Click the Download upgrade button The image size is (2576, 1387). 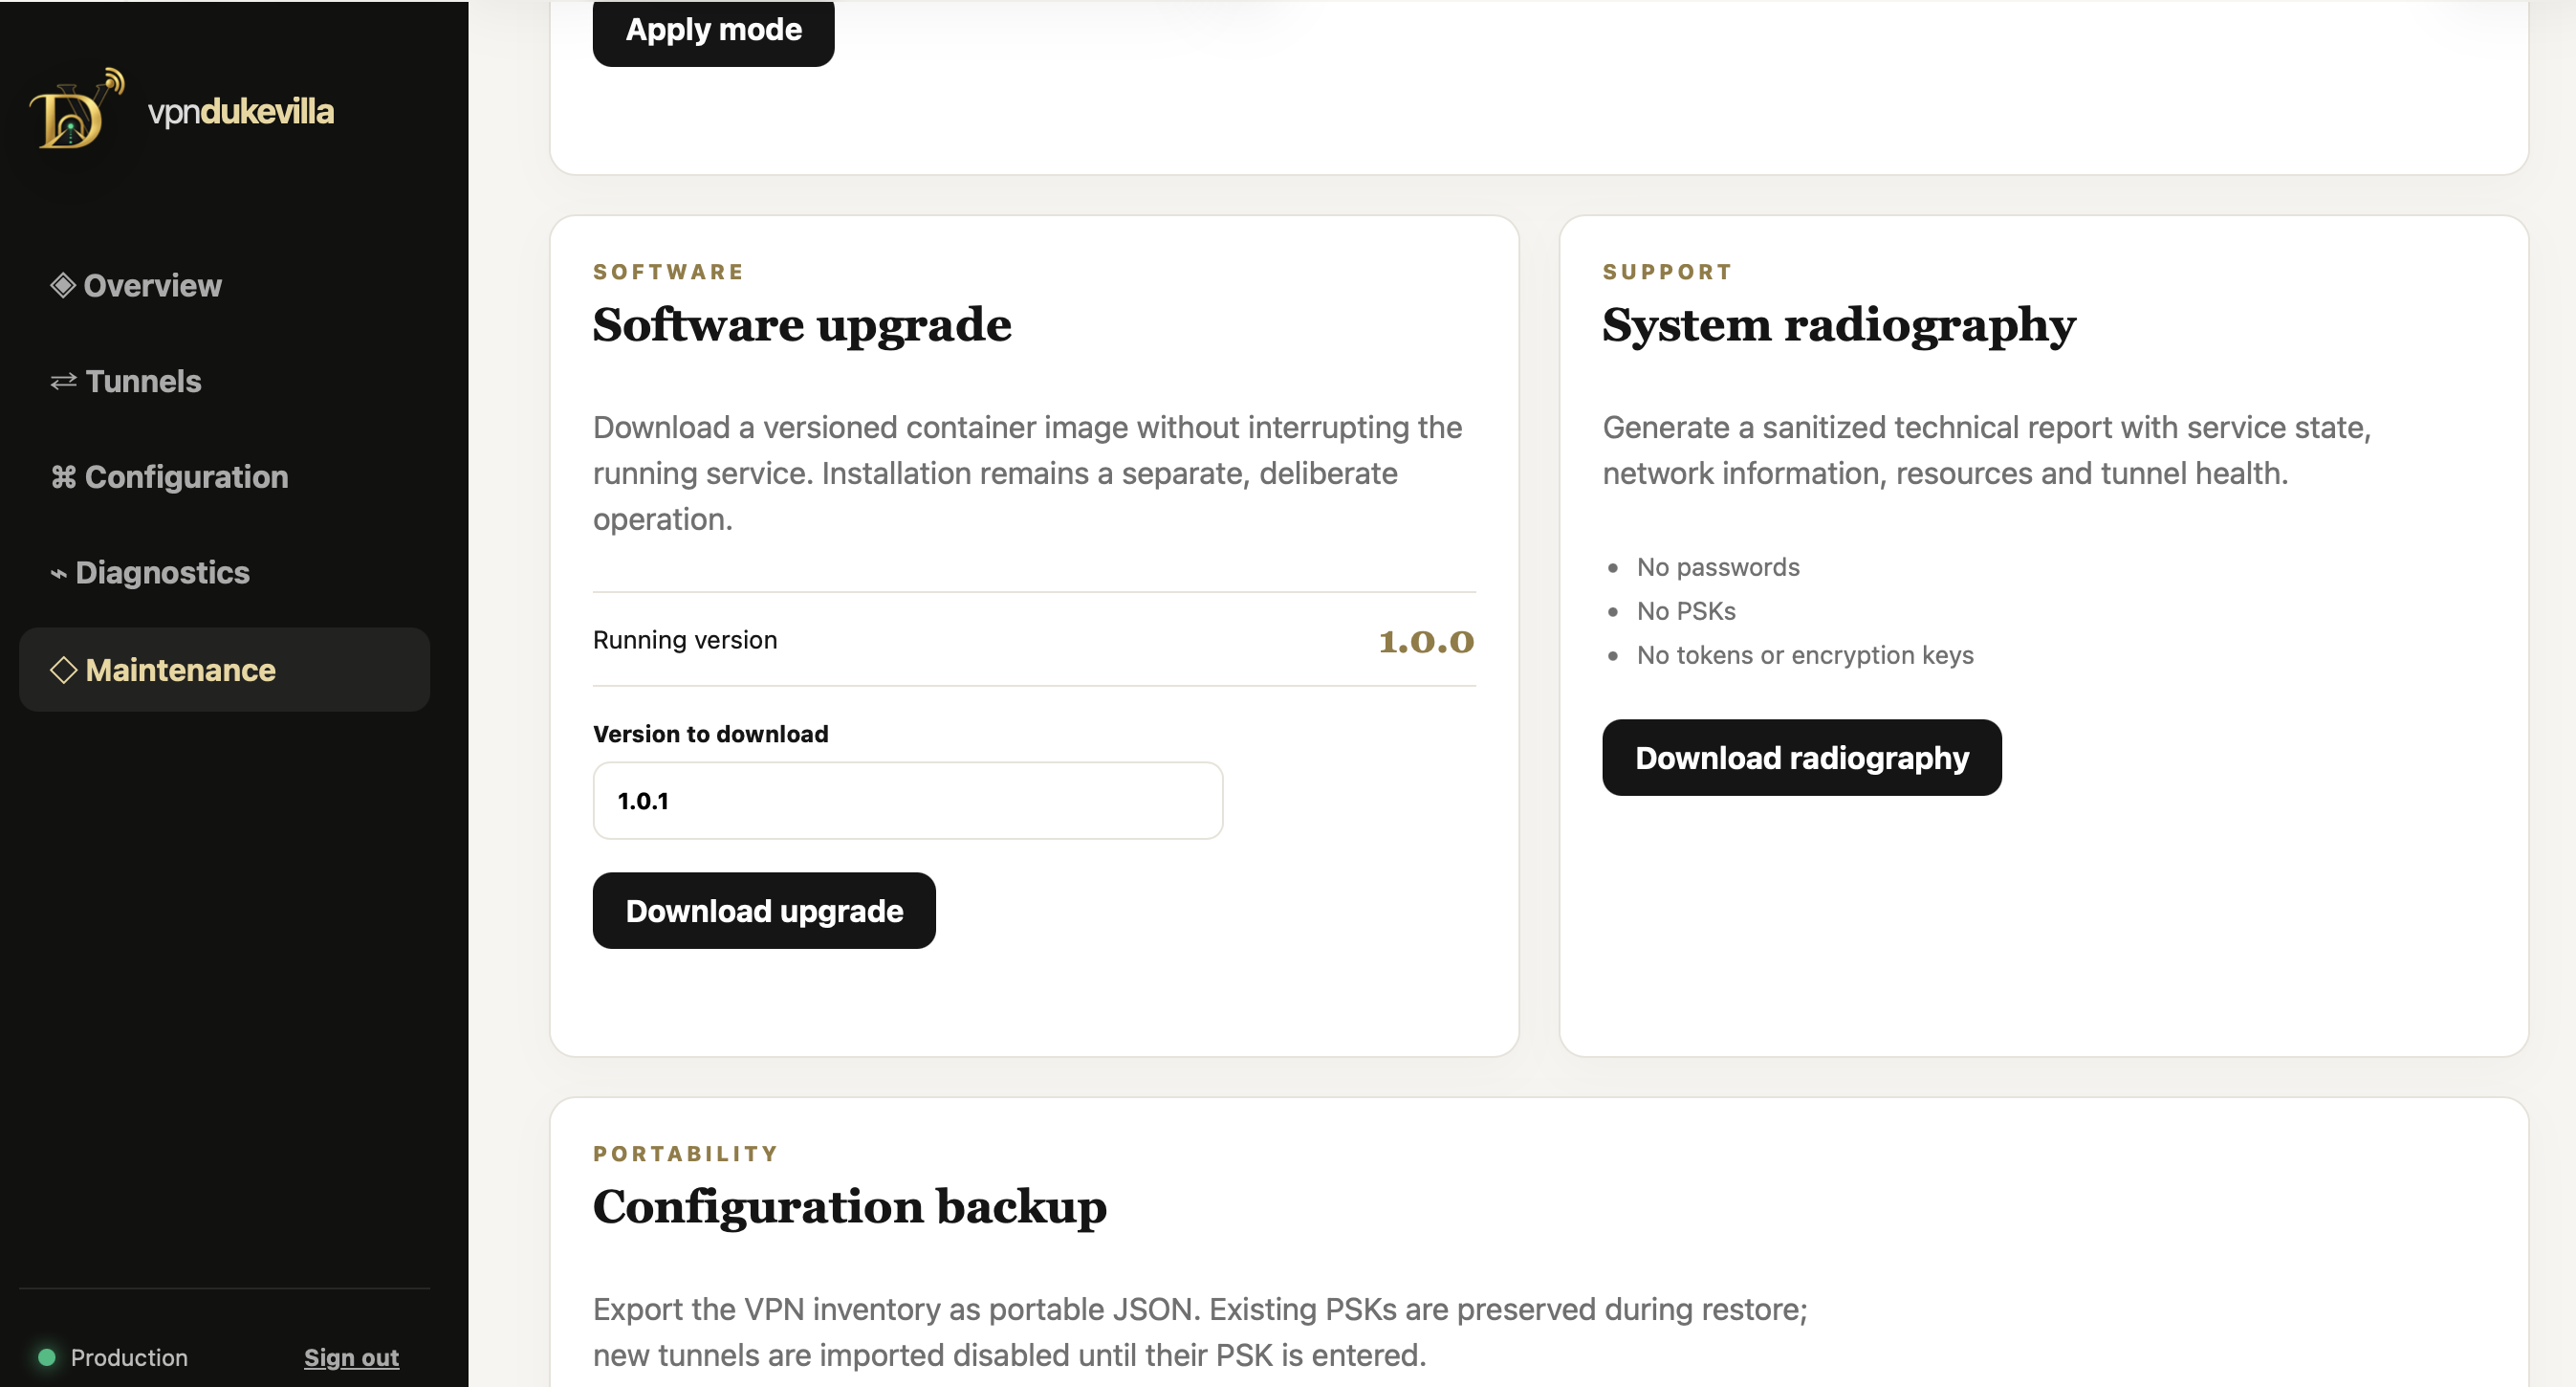(764, 911)
